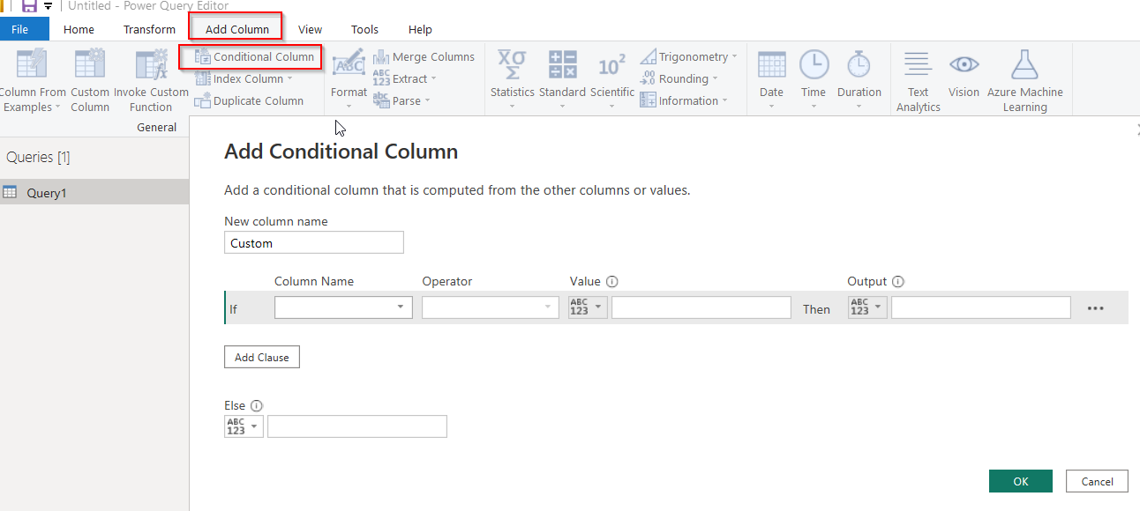Open the Value type selector dropdown

[x=589, y=307]
